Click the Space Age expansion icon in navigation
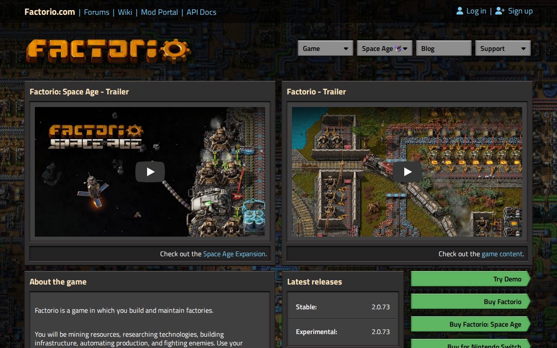 click(398, 48)
